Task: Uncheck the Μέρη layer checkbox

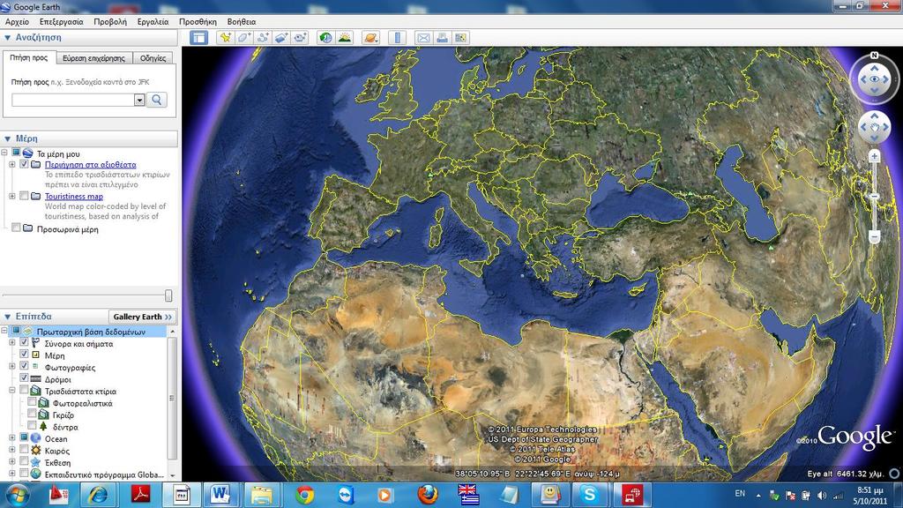Action: click(x=24, y=355)
